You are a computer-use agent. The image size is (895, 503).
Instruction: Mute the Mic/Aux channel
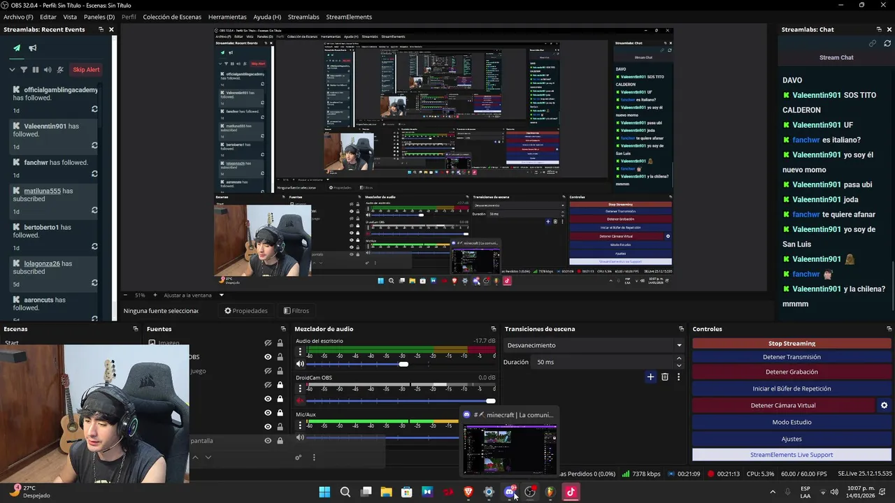300,438
